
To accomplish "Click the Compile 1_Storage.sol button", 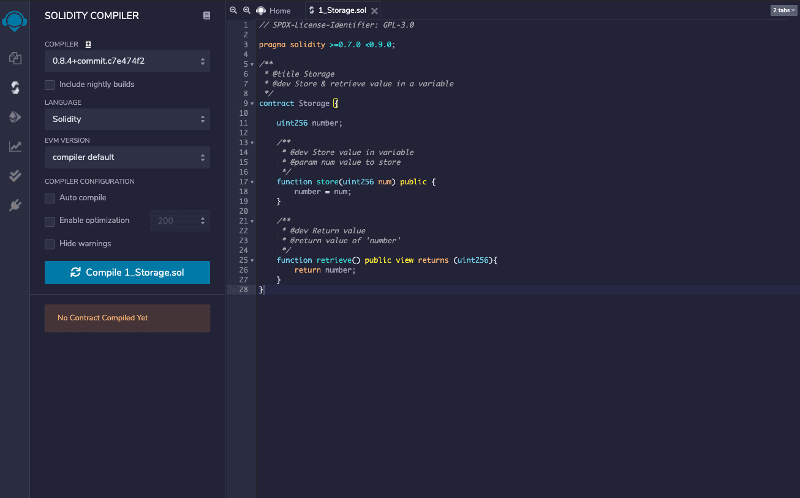I will point(127,273).
